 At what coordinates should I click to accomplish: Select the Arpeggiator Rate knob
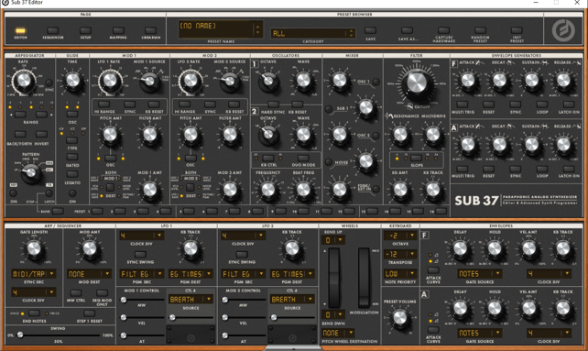coord(24,81)
